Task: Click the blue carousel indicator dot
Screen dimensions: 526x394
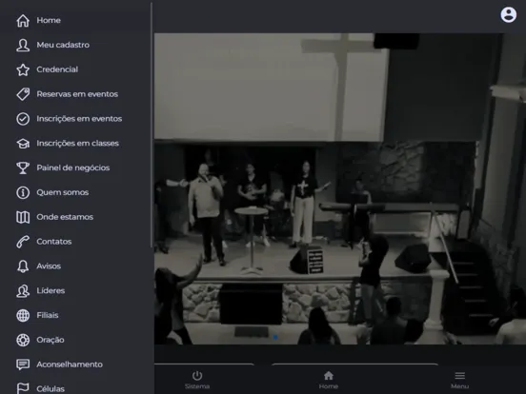Action: pos(275,337)
